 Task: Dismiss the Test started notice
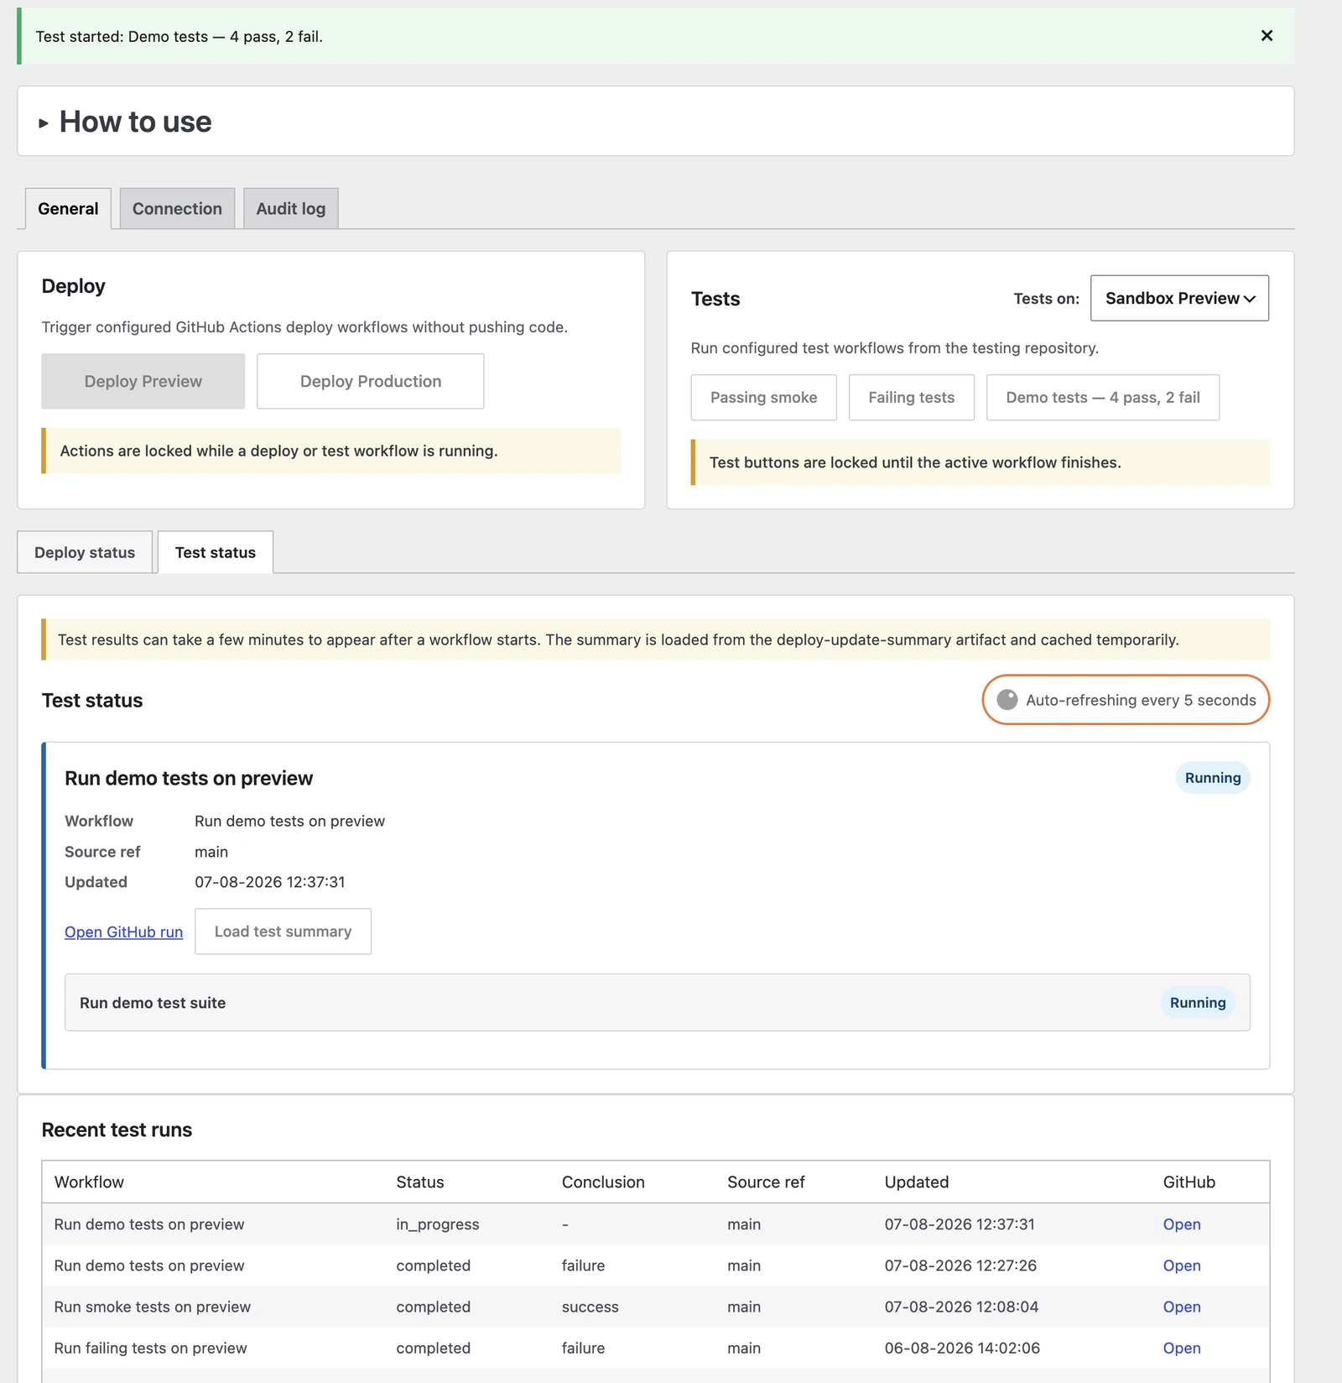pyautogui.click(x=1267, y=35)
